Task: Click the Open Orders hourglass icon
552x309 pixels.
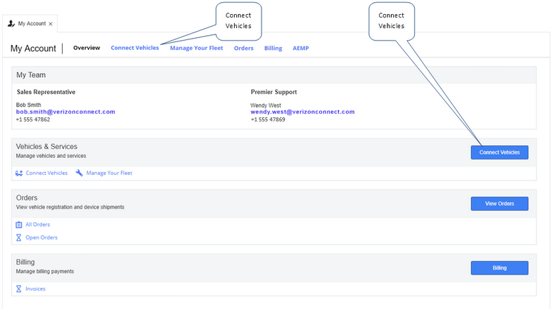Action: tap(19, 237)
